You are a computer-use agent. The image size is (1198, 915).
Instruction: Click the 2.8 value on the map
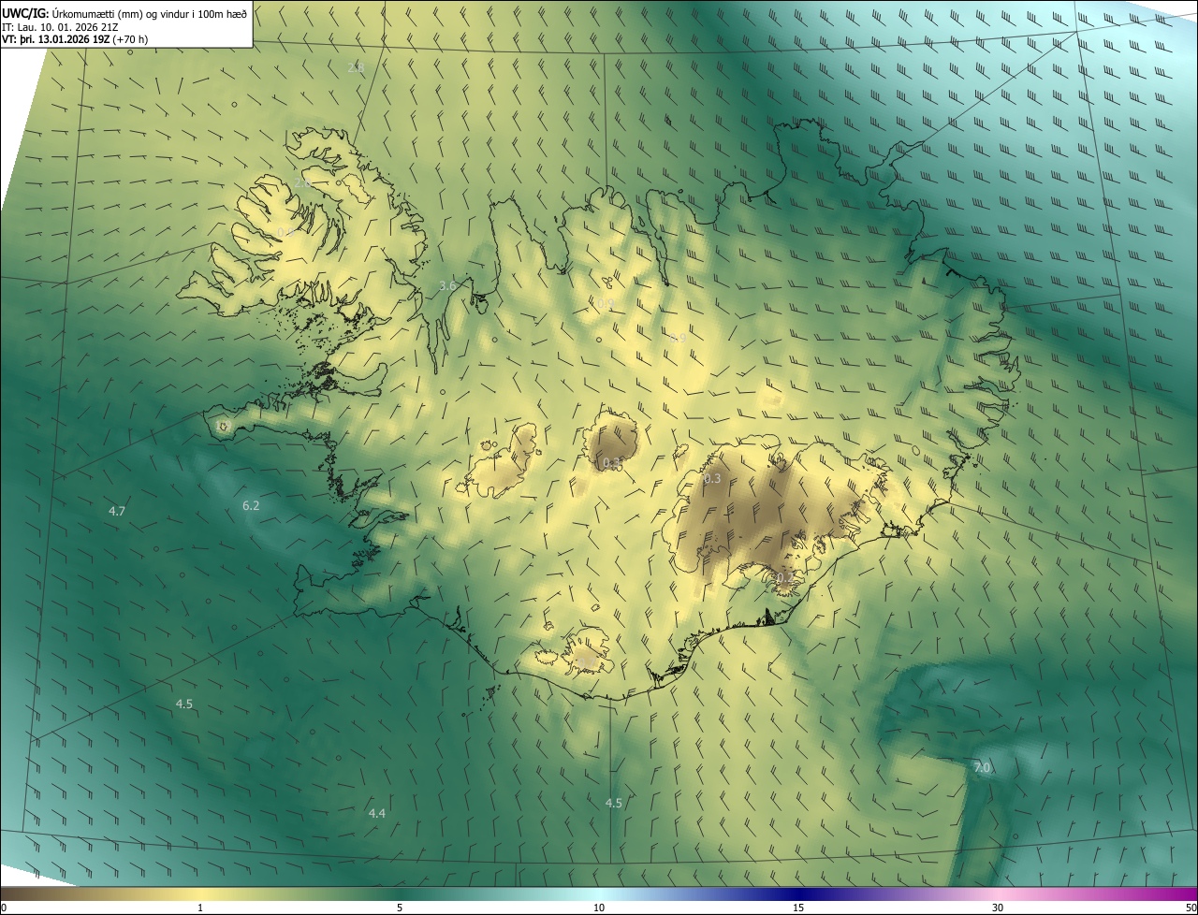[356, 67]
